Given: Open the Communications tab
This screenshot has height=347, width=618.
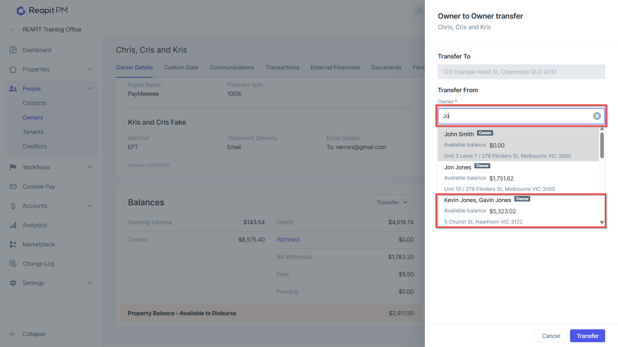Looking at the screenshot, I should point(231,67).
